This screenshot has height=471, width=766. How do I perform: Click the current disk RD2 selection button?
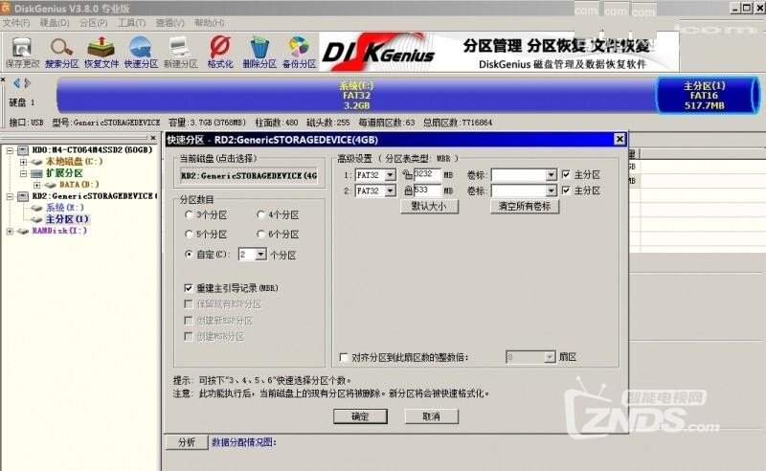[249, 175]
